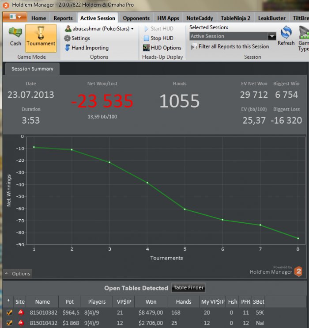Click the $2 706,00 Won cell

(x=151, y=323)
